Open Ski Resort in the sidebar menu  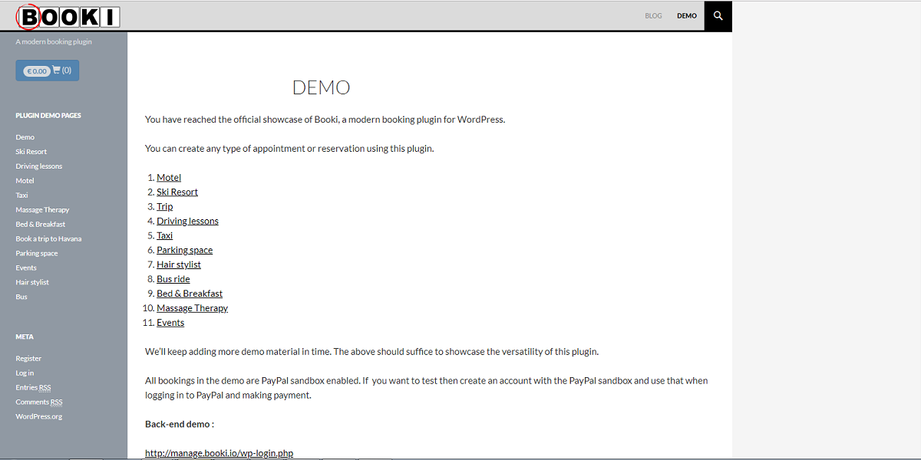tap(31, 152)
